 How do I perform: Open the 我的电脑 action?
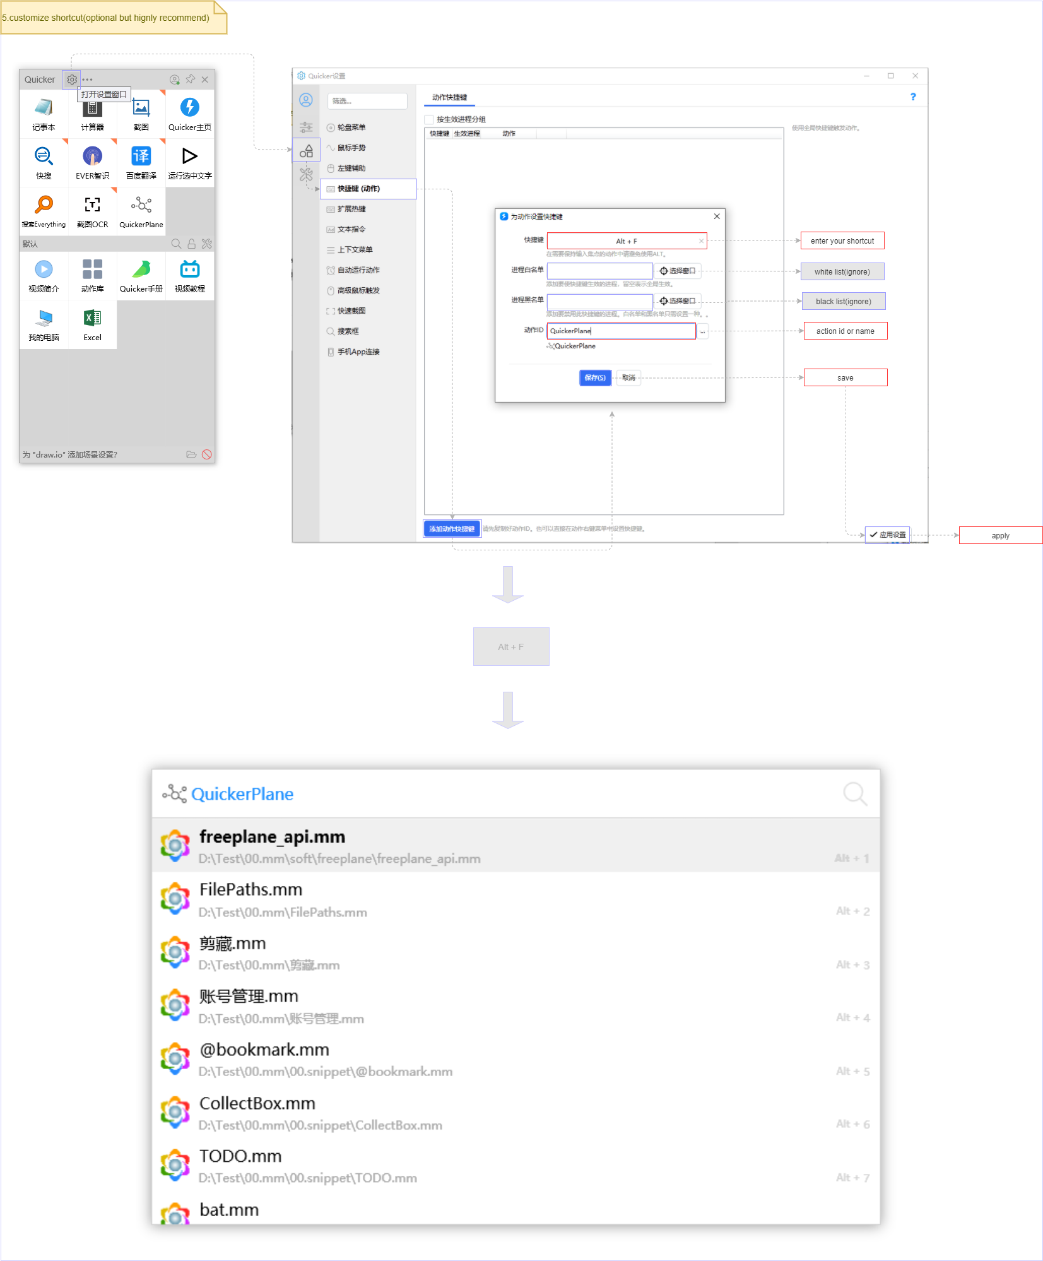tap(44, 324)
